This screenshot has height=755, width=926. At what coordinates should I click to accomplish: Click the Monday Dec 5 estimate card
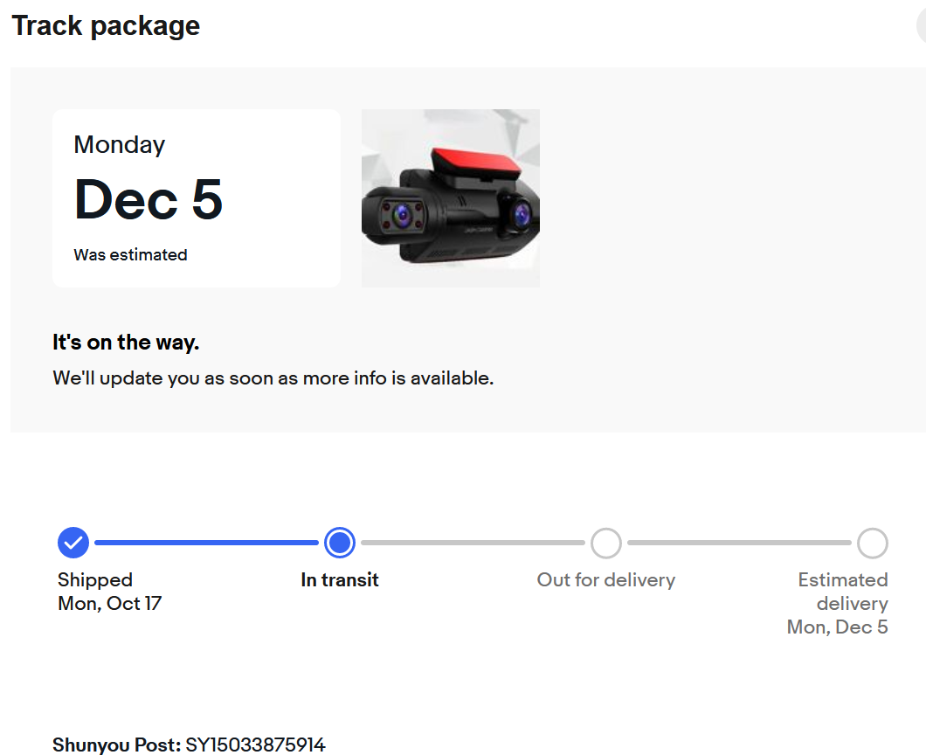click(197, 198)
